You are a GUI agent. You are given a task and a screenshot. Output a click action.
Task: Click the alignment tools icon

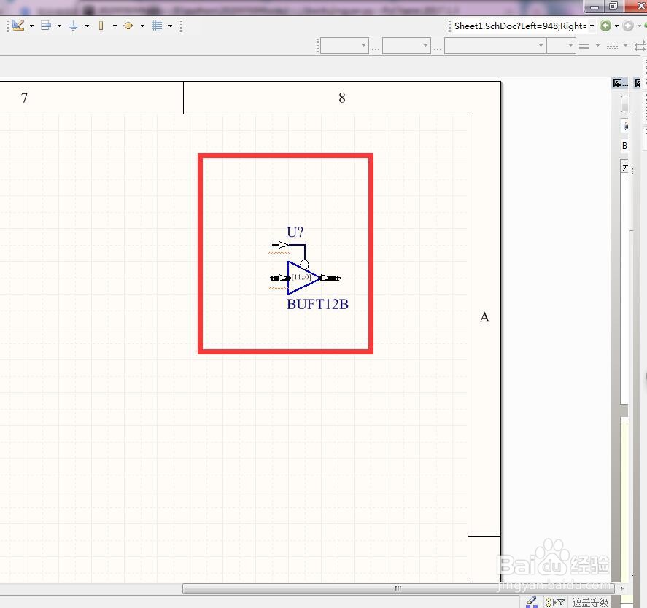(46, 26)
